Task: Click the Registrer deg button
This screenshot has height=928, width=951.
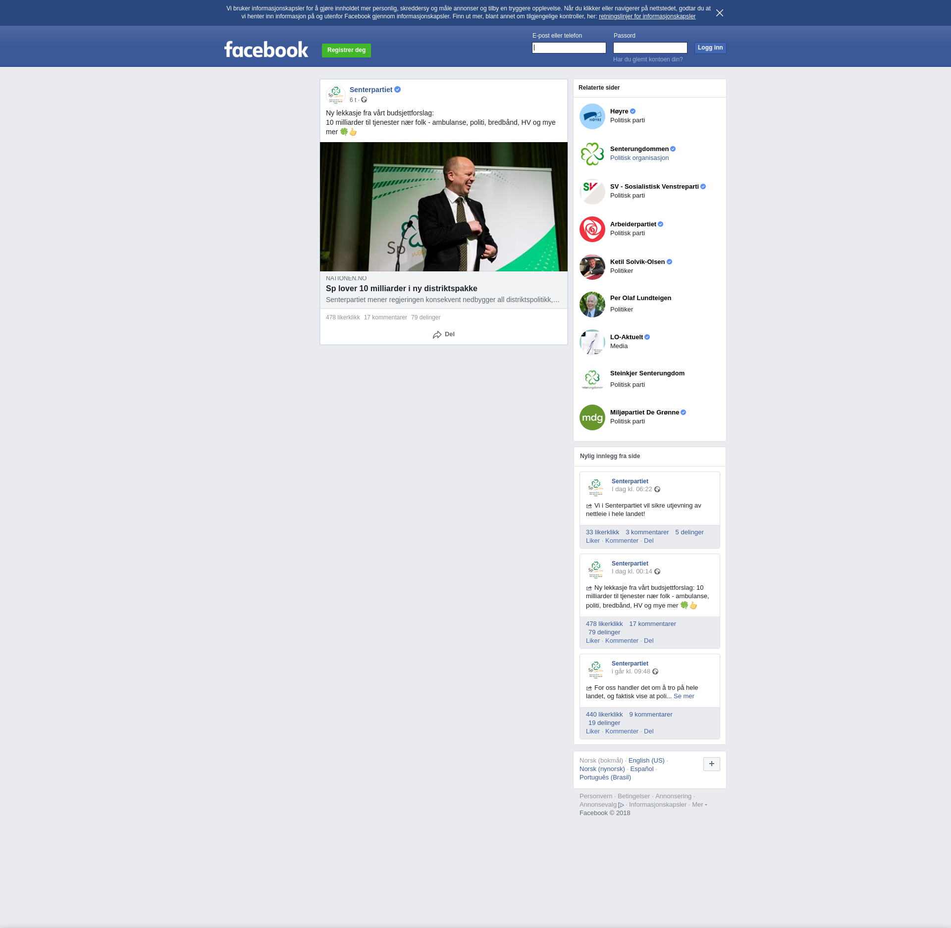Action: (346, 50)
